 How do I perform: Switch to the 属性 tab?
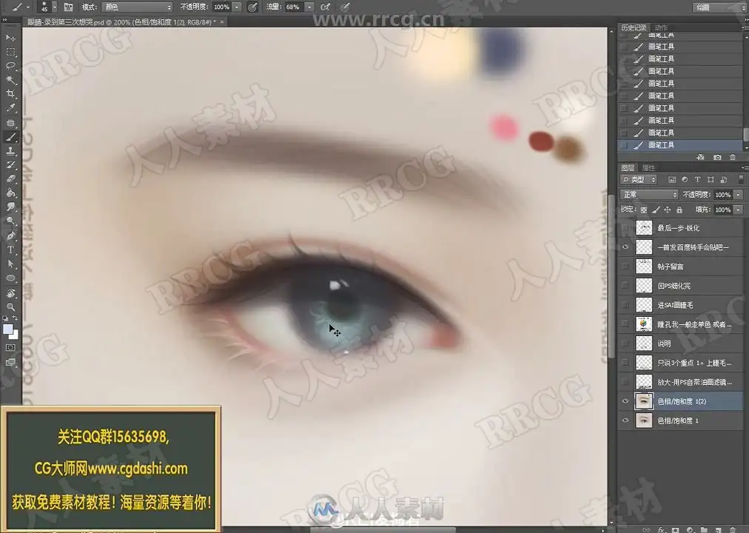[648, 167]
